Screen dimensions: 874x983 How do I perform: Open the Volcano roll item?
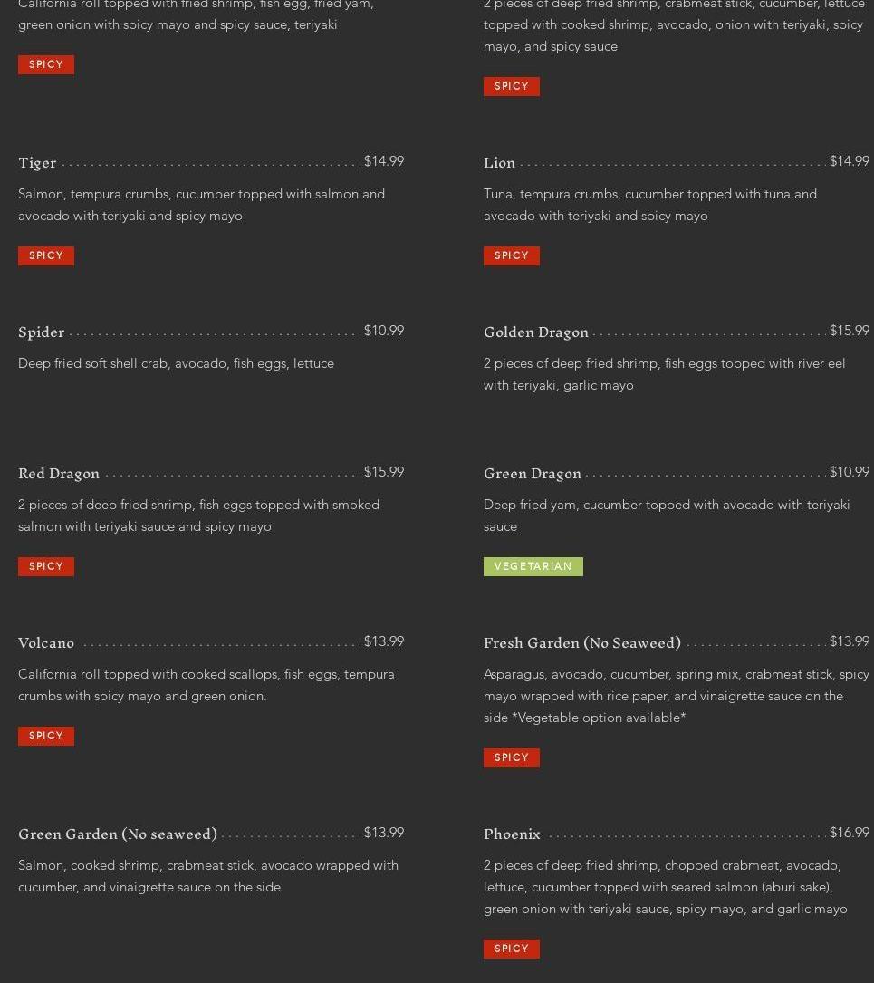click(46, 642)
